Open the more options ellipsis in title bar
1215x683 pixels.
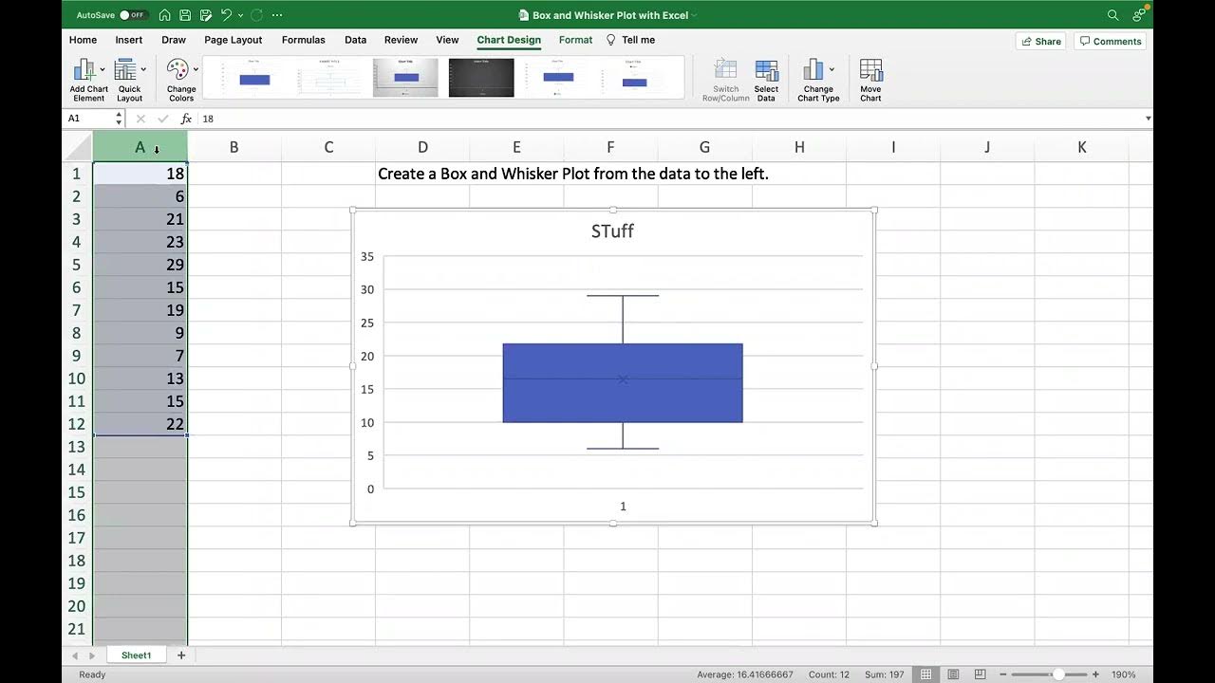277,15
